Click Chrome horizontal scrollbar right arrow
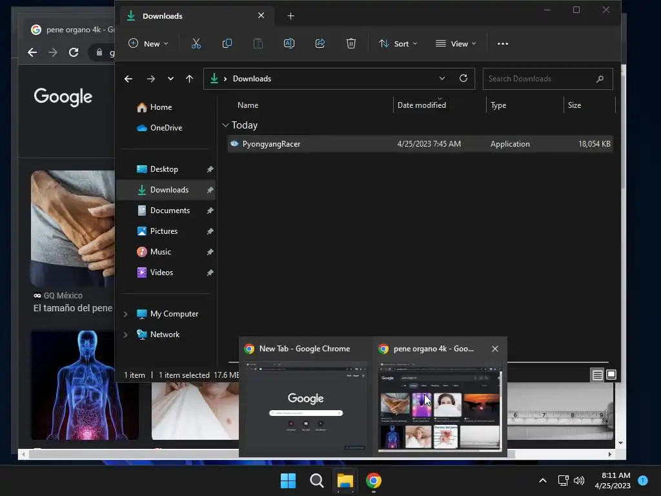Viewport: 661px width, 496px height. 609,454
